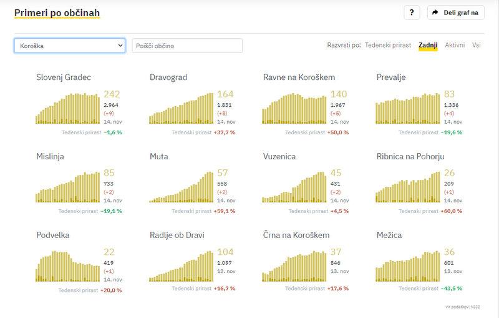Viewport: 499px width, 318px height.
Task: Select the Radlje ob Dravi chart
Action: 182,266
